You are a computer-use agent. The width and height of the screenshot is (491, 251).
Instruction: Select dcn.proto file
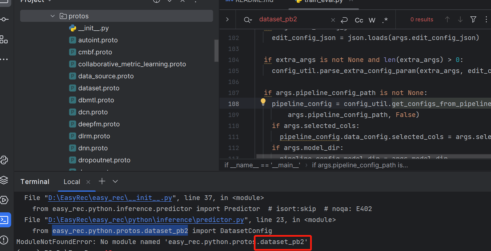(x=93, y=112)
